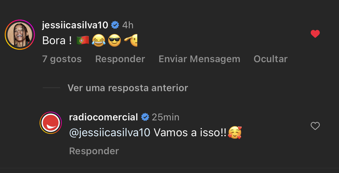339x173 pixels.
Task: Expand "Ver uma resposta anterior"
Action: coord(128,88)
